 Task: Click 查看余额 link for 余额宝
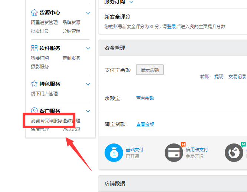[x=145, y=98]
